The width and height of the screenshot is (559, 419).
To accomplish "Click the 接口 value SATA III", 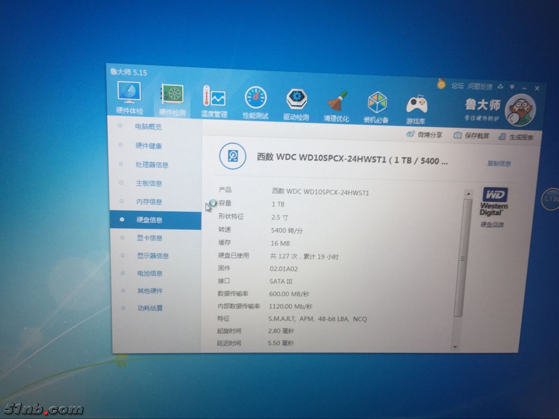I will tap(281, 281).
